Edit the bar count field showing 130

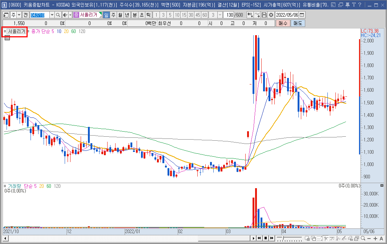[x=229, y=15]
